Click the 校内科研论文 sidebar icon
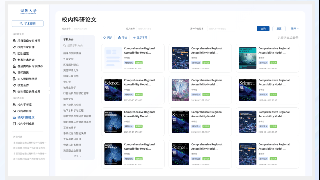Image resolution: width=320 pixels, height=180 pixels. point(14,117)
